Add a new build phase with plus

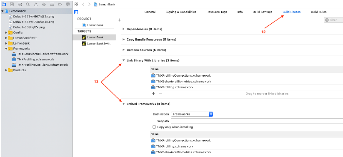point(120,20)
